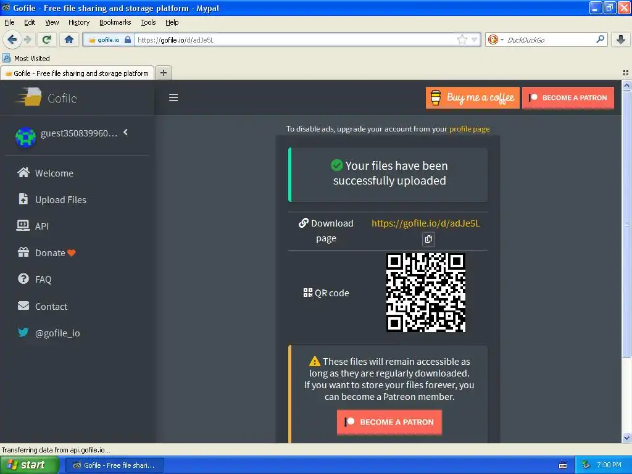This screenshot has width=632, height=474.
Task: Click the Buy me a coffee button
Action: [472, 98]
